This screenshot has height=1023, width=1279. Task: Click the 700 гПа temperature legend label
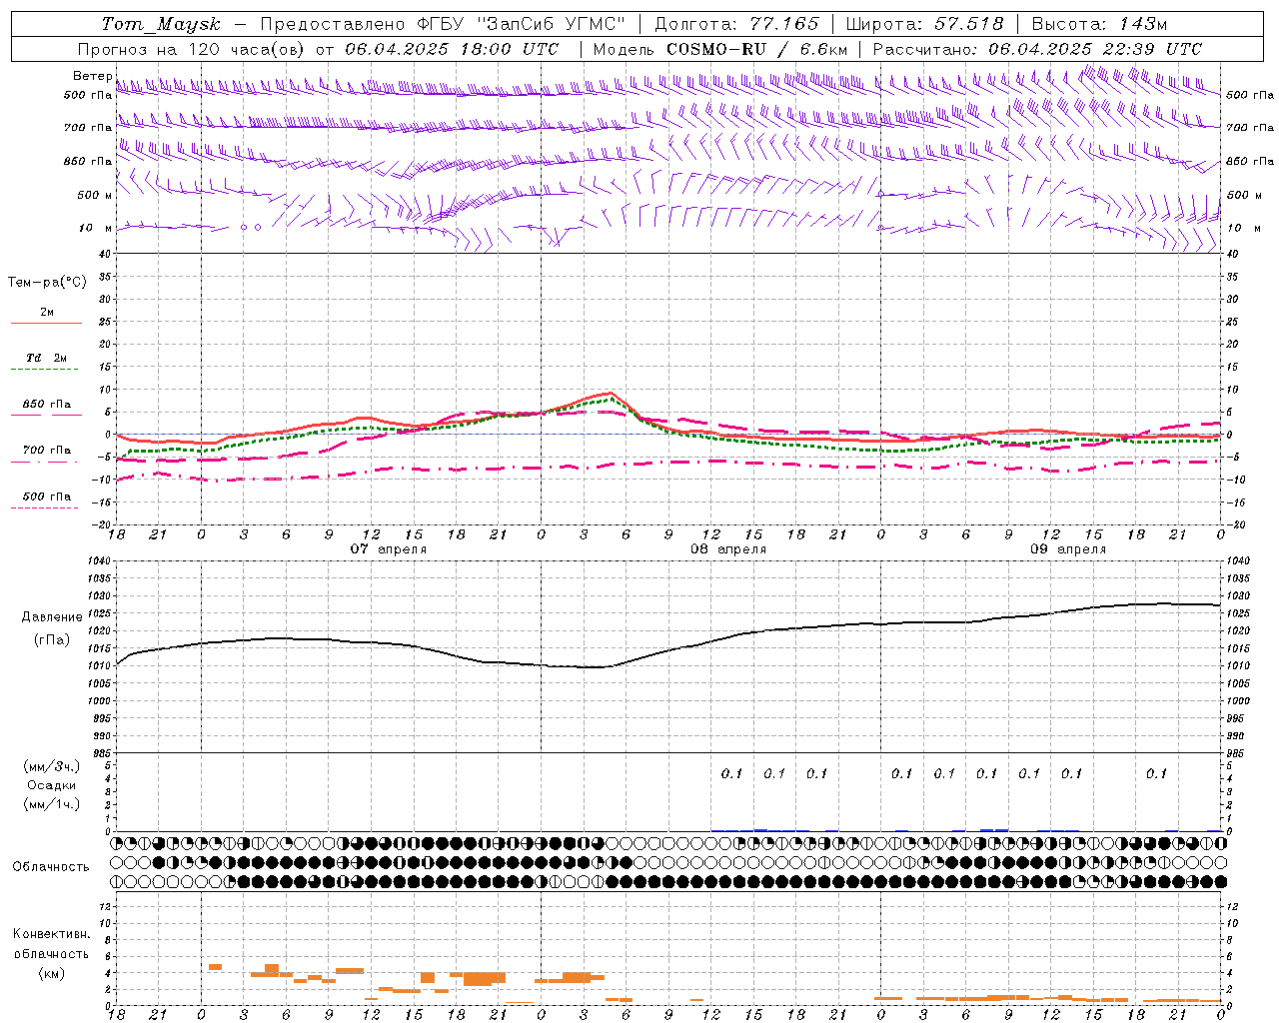(x=47, y=451)
